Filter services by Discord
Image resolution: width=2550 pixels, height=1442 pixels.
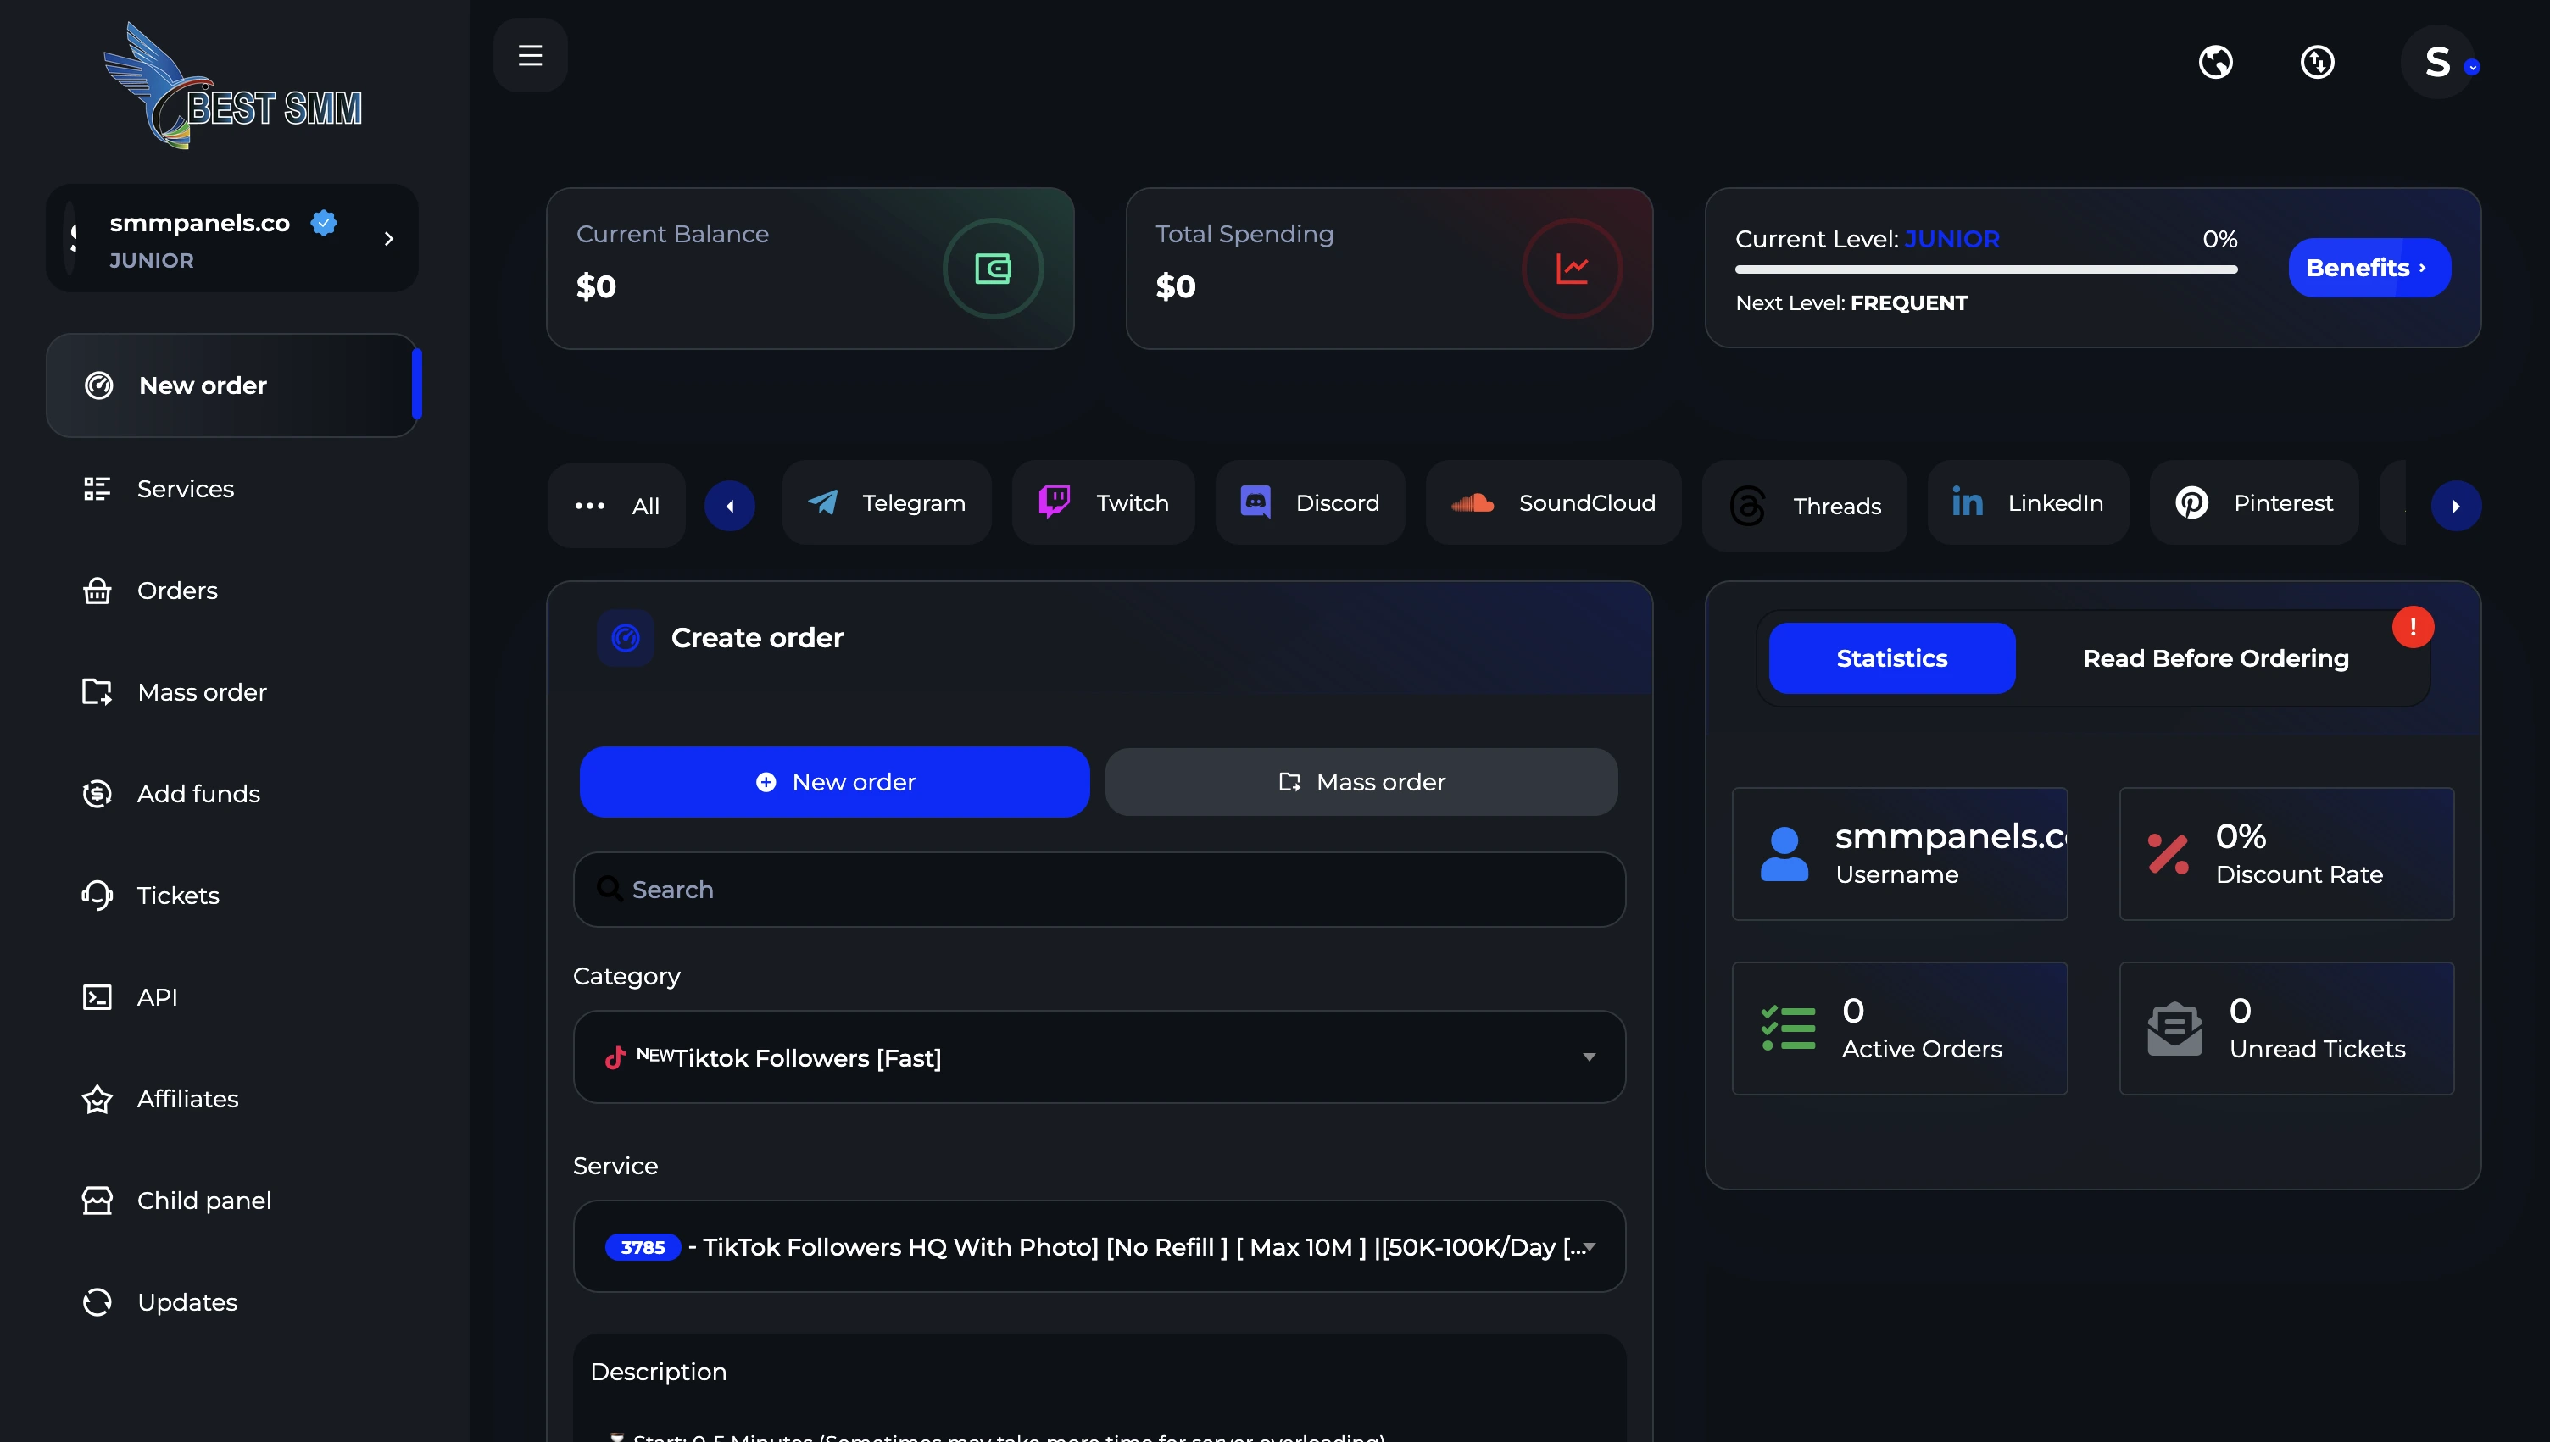[1310, 503]
